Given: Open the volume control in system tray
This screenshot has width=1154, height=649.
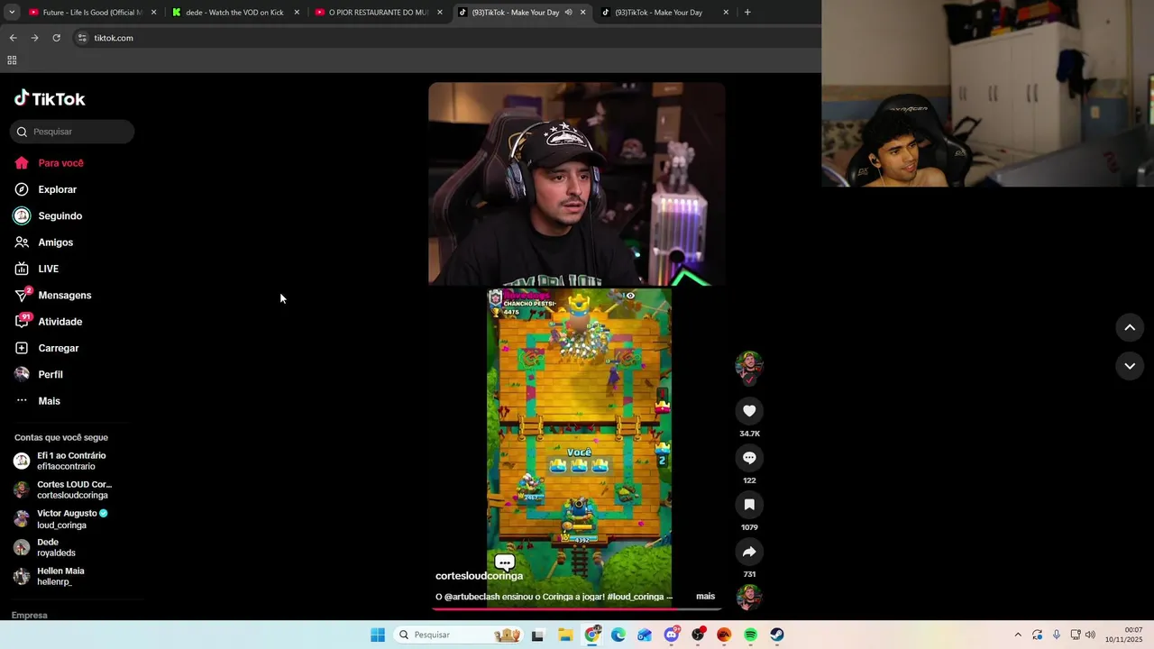Looking at the screenshot, I should point(1090,635).
